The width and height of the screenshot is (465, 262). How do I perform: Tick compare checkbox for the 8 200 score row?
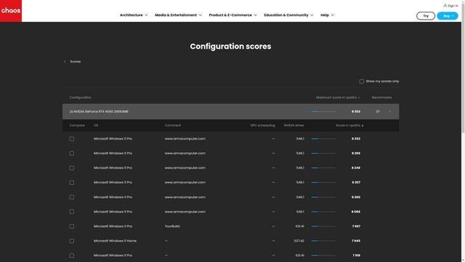pos(72,197)
